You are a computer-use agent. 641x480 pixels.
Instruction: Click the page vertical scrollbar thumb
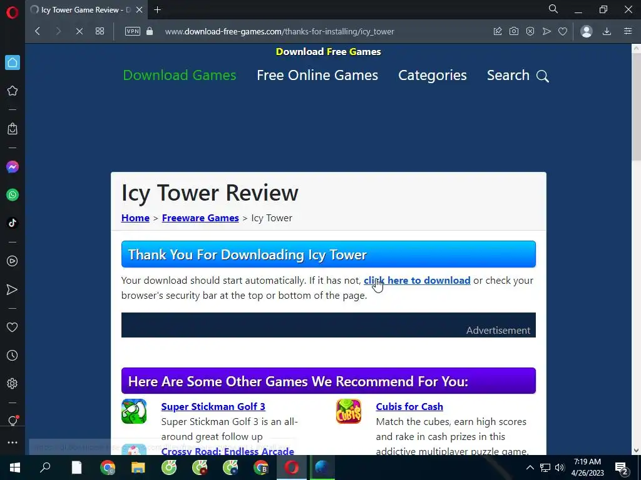pyautogui.click(x=636, y=106)
